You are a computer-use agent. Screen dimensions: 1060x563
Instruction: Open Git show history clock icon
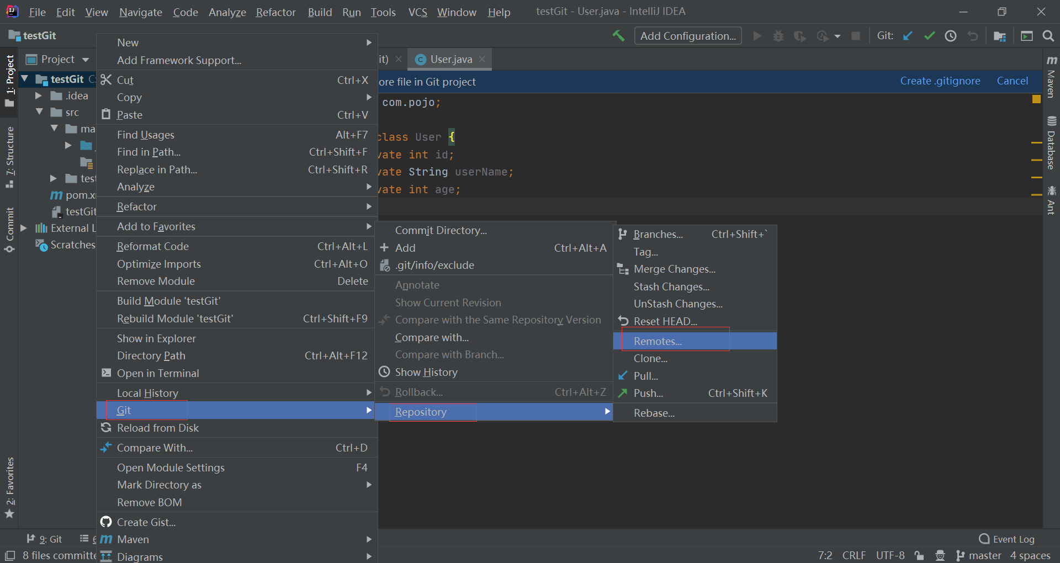click(951, 36)
